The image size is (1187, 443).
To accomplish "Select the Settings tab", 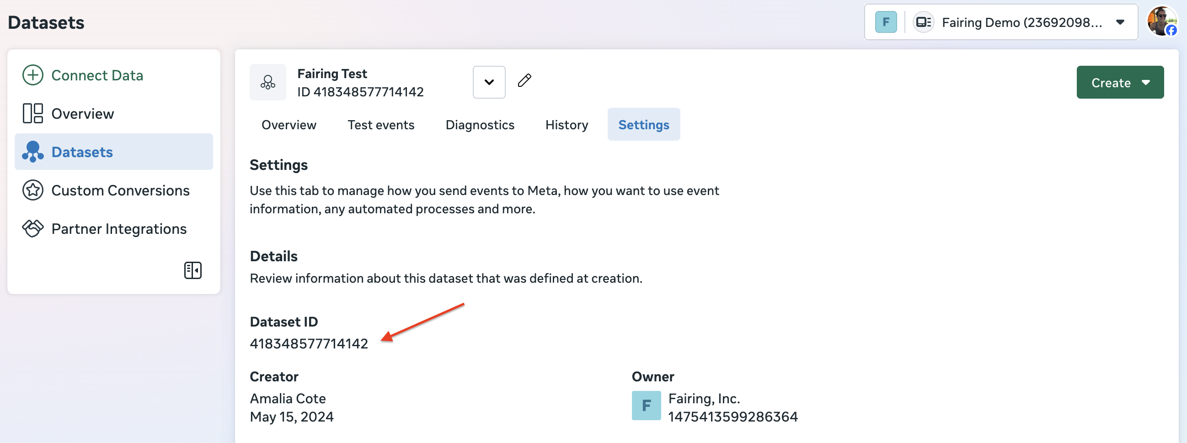I will (644, 125).
